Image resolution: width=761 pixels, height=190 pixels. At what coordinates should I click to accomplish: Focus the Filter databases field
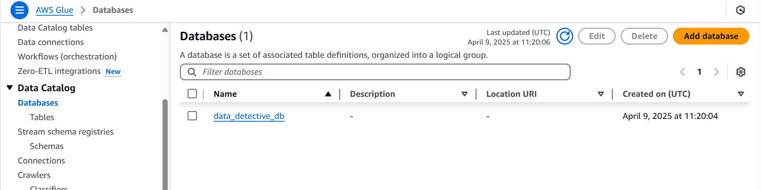pyautogui.click(x=375, y=72)
